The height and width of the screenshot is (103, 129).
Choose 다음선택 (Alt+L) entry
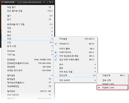(112, 75)
